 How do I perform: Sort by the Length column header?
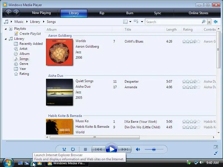tap(173, 30)
